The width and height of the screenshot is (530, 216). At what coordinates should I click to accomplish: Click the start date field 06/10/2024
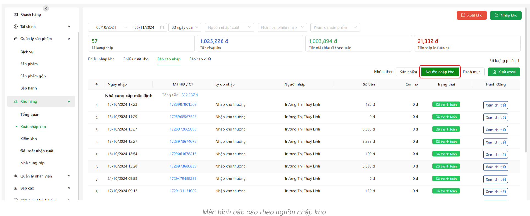(x=106, y=27)
